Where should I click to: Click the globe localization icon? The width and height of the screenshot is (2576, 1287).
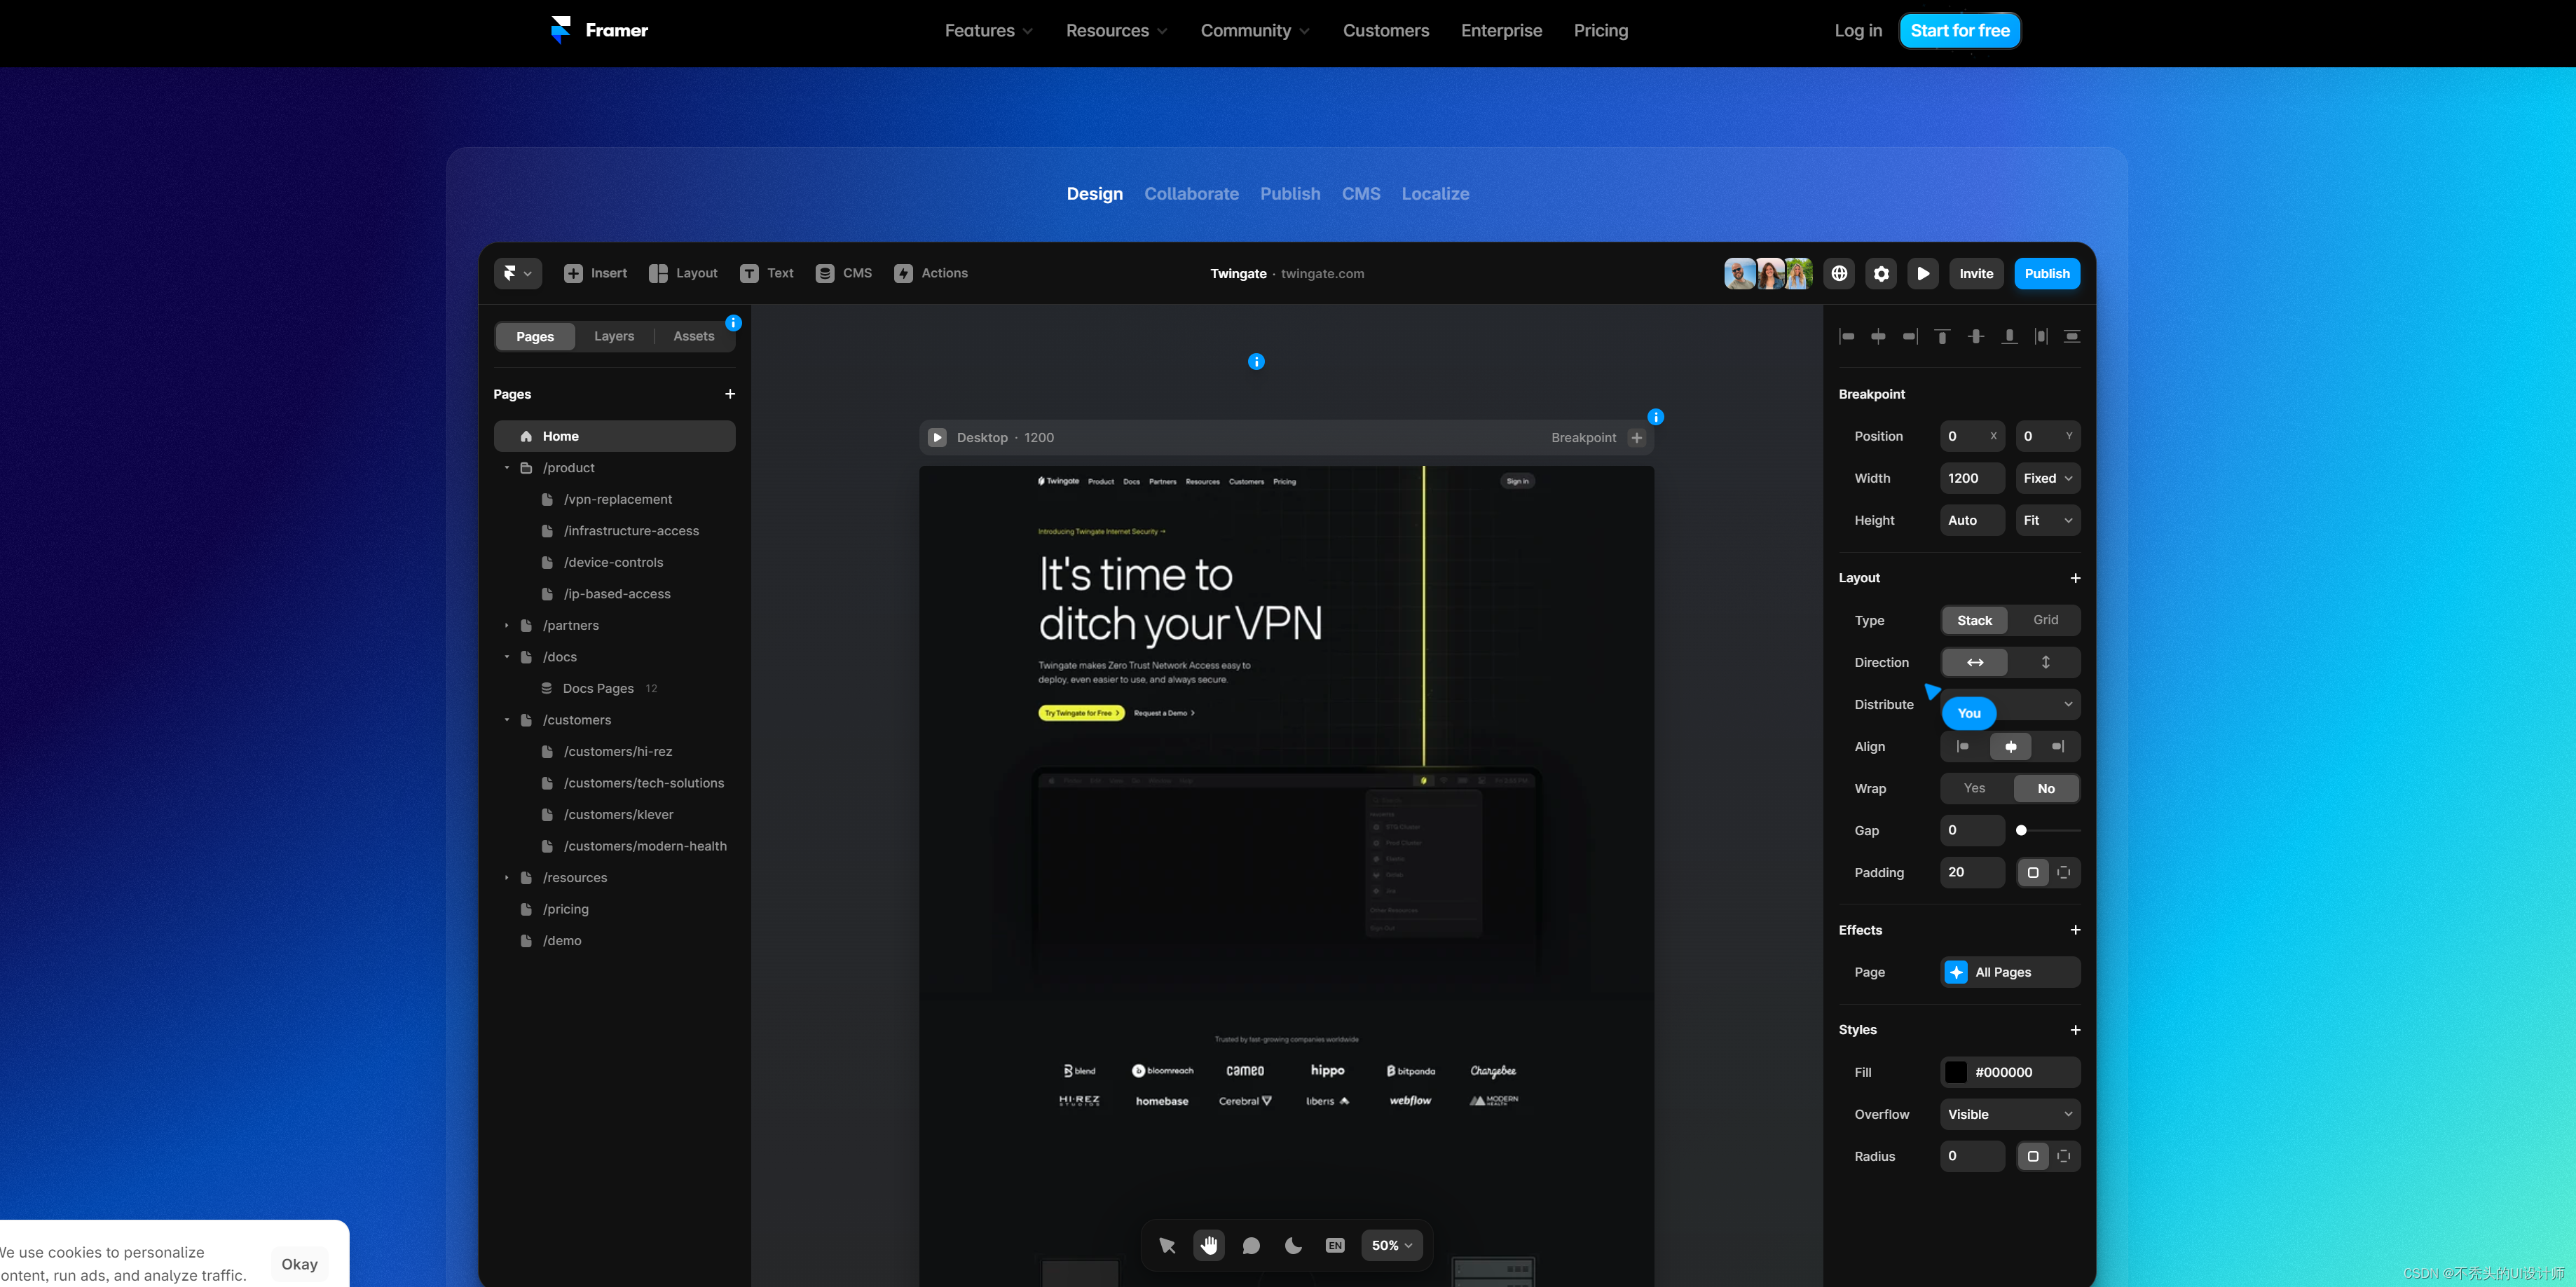coord(1839,273)
